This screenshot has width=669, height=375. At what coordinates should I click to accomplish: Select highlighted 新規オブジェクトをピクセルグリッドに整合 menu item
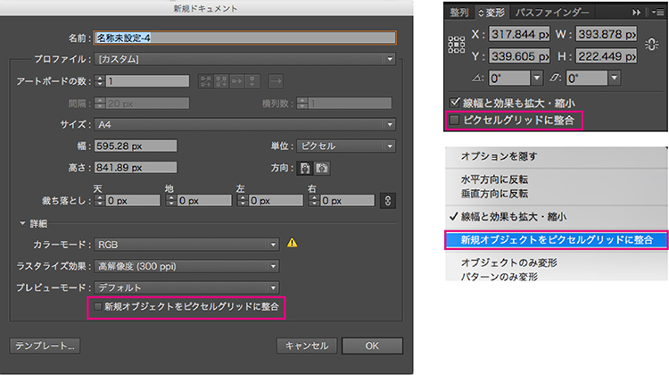click(556, 240)
